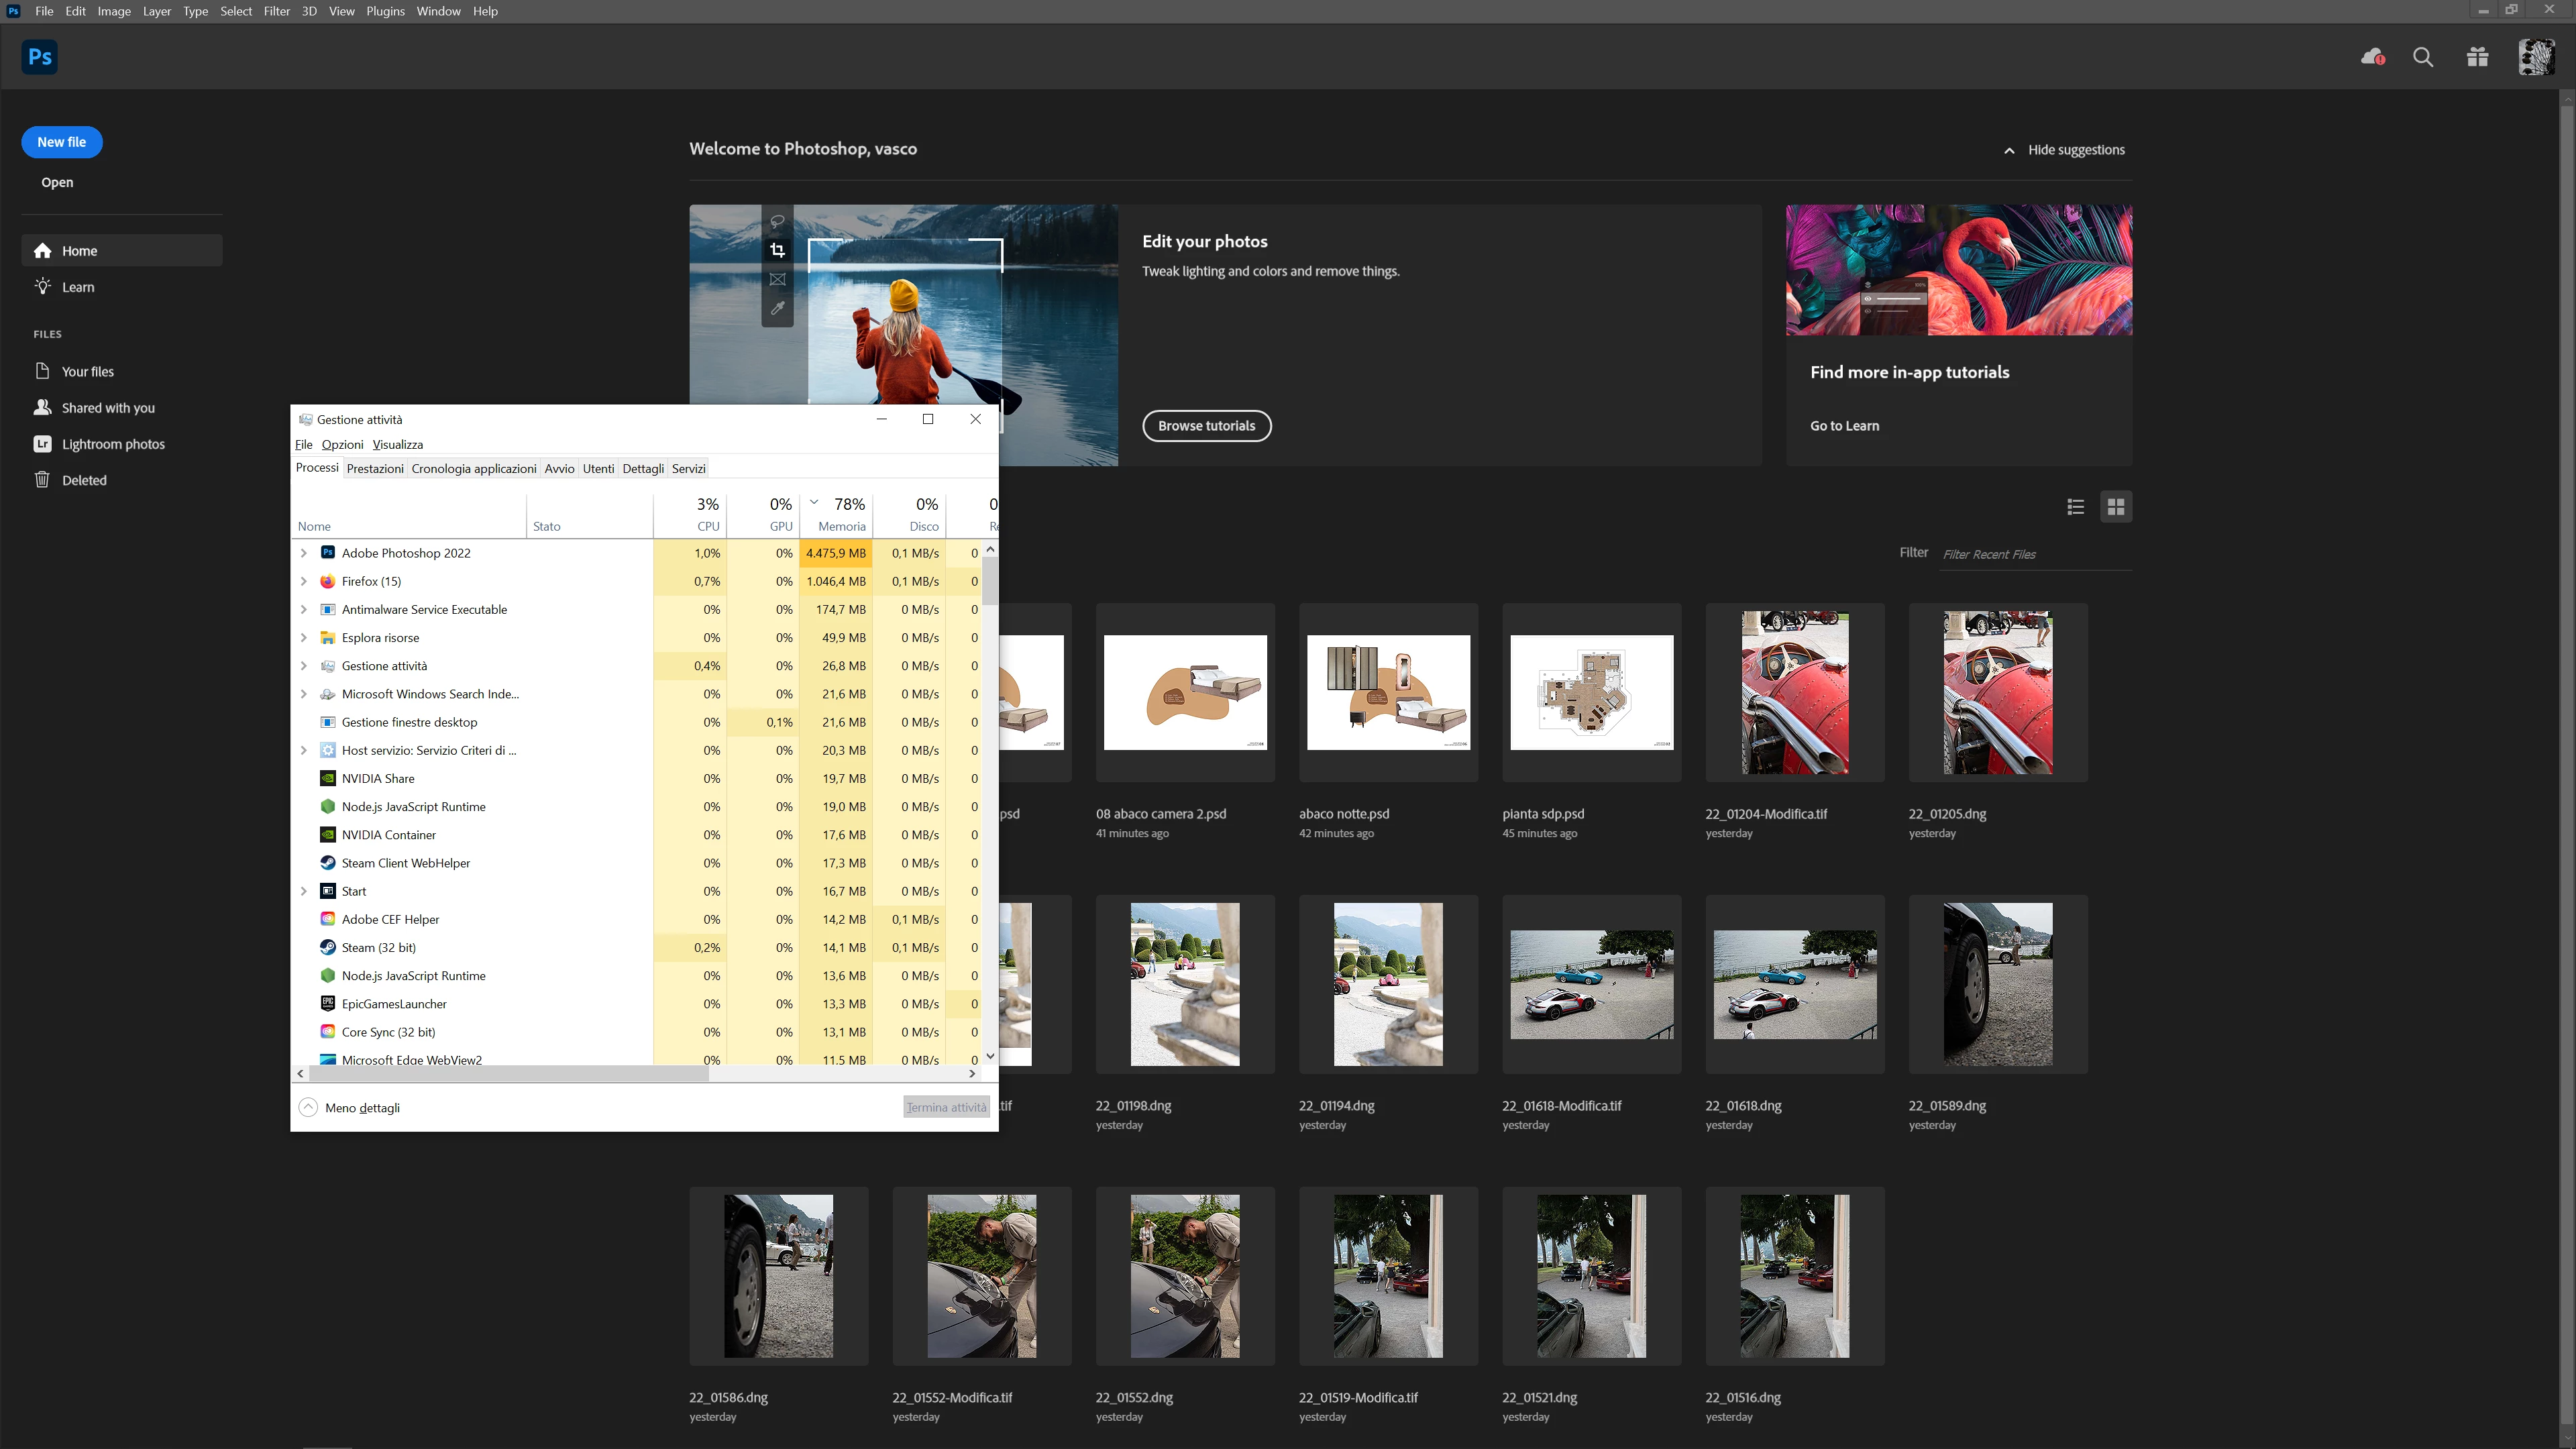Click Browse tutorials button
The height and width of the screenshot is (1449, 2576).
1206,426
